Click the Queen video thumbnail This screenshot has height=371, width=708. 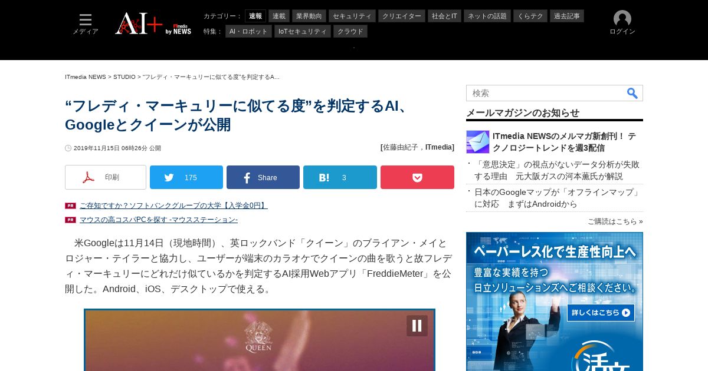click(260, 340)
